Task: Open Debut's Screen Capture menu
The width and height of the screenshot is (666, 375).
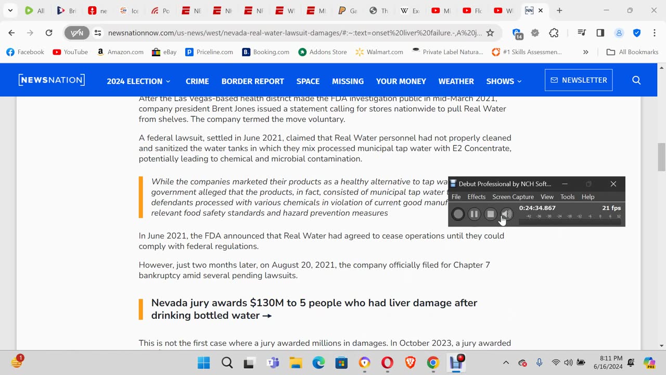Action: click(x=513, y=197)
